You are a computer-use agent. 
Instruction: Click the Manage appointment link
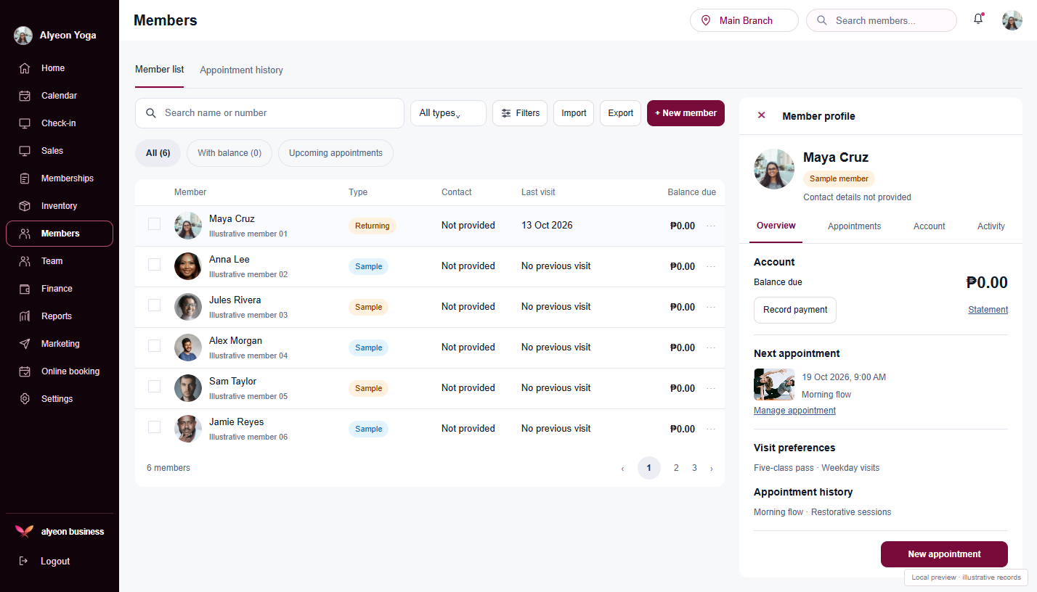794,411
